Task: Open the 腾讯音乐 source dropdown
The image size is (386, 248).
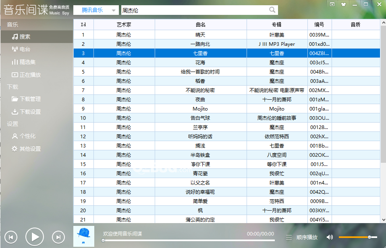Action: point(96,10)
